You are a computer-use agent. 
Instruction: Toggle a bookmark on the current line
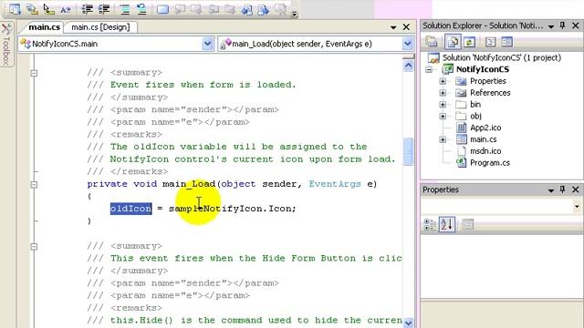(x=162, y=9)
